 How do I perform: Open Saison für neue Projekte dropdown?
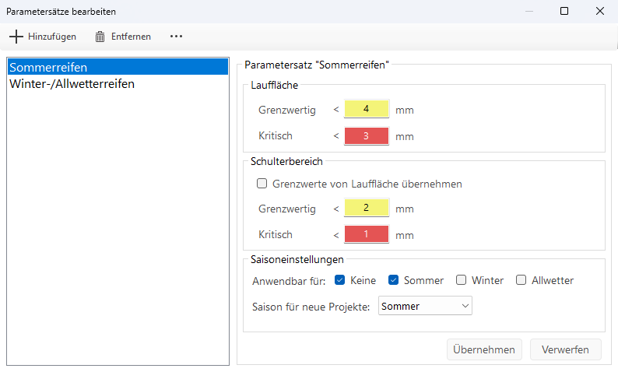coord(425,307)
